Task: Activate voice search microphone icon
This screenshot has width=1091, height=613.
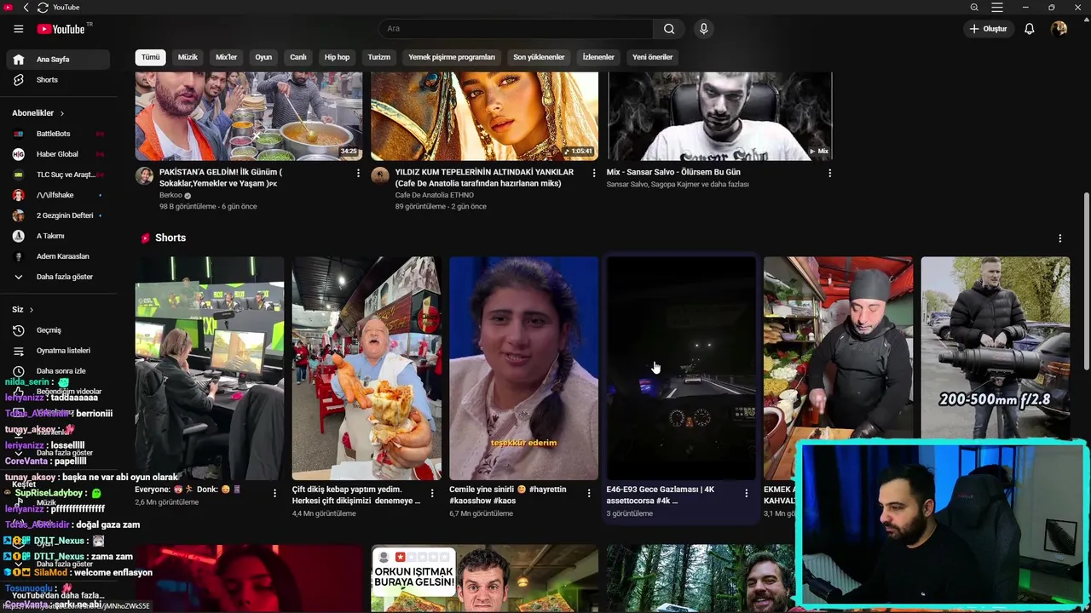Action: 703,29
